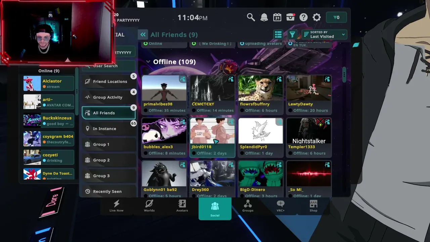This screenshot has width=430, height=242.
Task: Open the settings gear icon
Action: click(x=317, y=17)
